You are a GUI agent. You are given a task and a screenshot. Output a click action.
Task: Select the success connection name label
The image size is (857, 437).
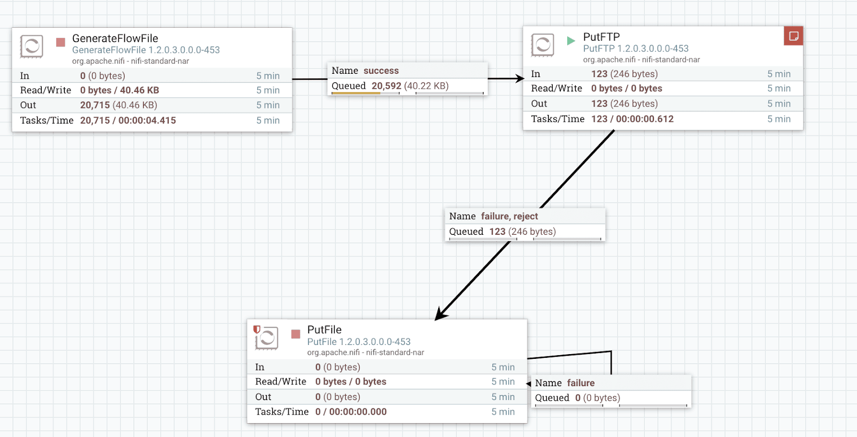[381, 71]
